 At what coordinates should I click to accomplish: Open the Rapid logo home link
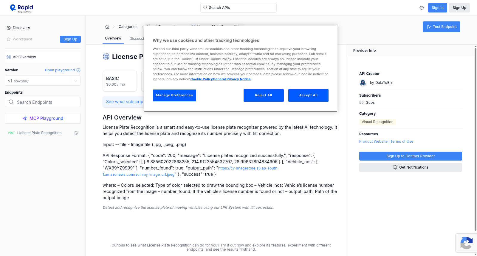[21, 8]
